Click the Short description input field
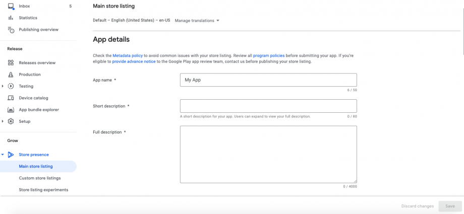 coord(268,106)
